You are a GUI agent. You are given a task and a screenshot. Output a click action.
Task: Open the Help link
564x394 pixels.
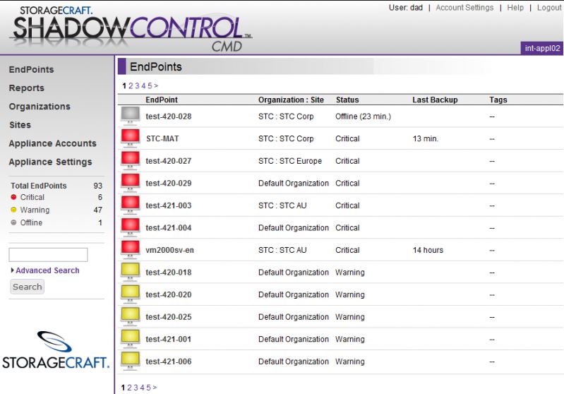click(515, 8)
